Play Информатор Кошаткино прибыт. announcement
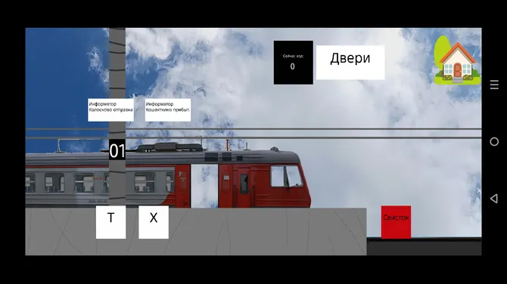507x284 pixels. 168,110
